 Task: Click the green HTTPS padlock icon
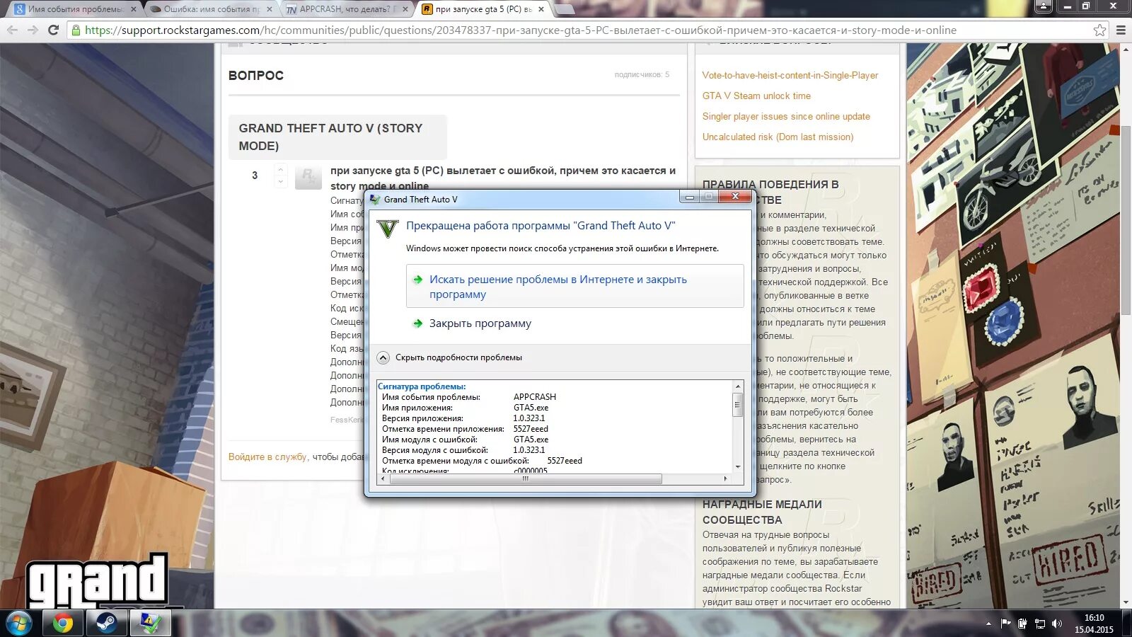[x=76, y=30]
